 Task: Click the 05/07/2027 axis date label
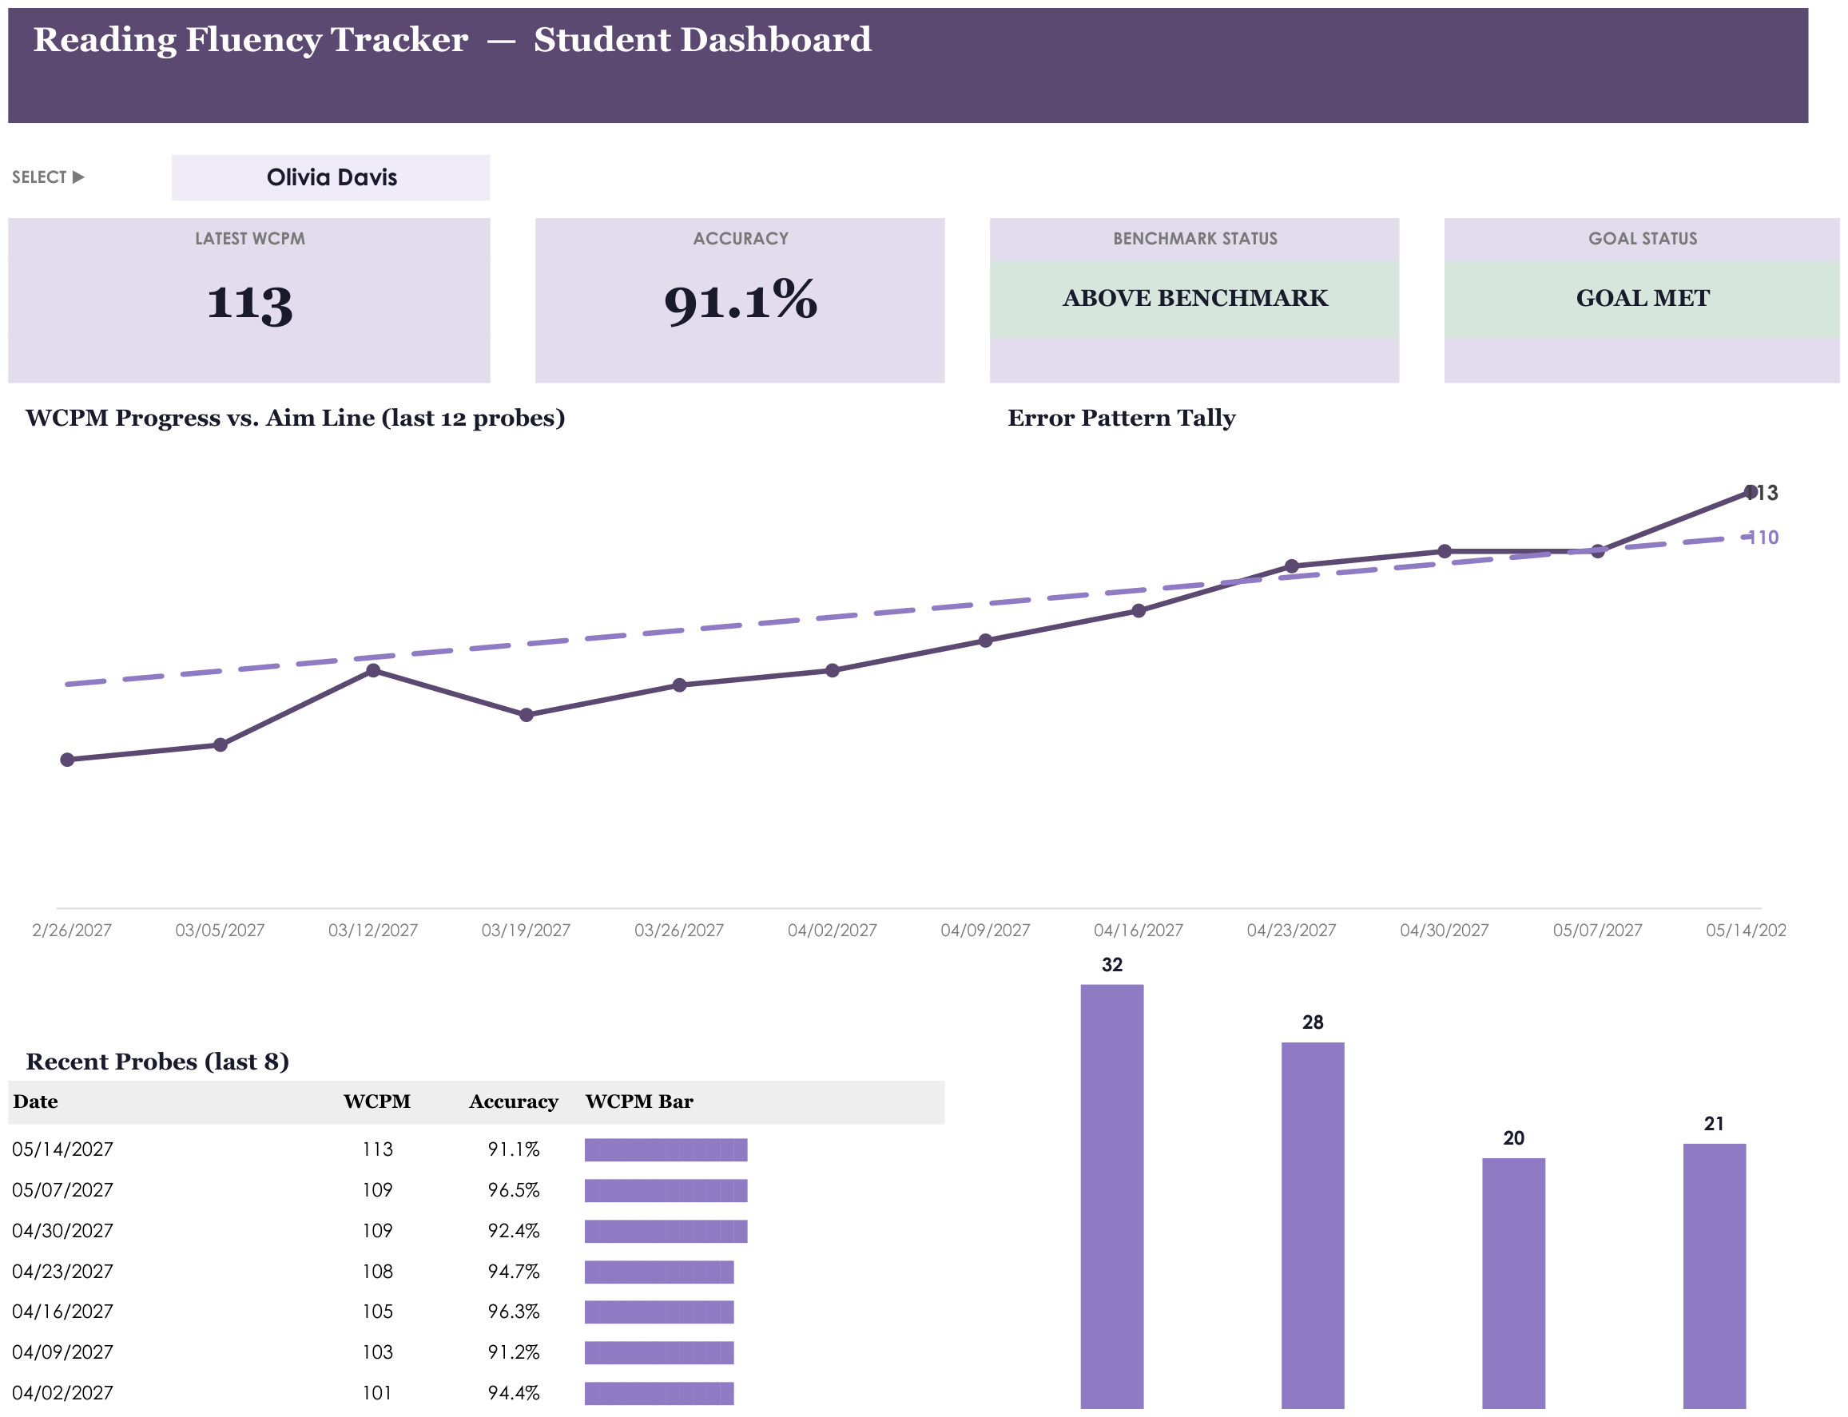click(1597, 931)
